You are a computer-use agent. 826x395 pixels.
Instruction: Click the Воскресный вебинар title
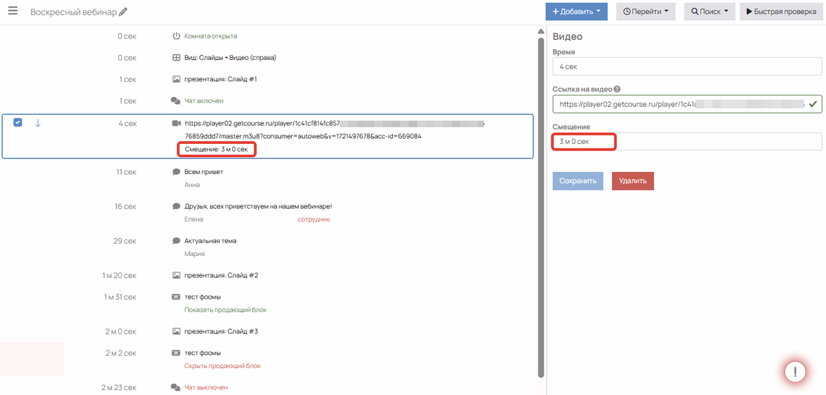[74, 12]
